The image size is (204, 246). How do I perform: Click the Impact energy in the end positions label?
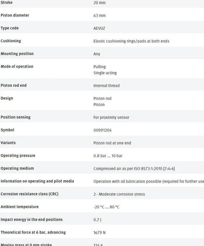pos(32,219)
